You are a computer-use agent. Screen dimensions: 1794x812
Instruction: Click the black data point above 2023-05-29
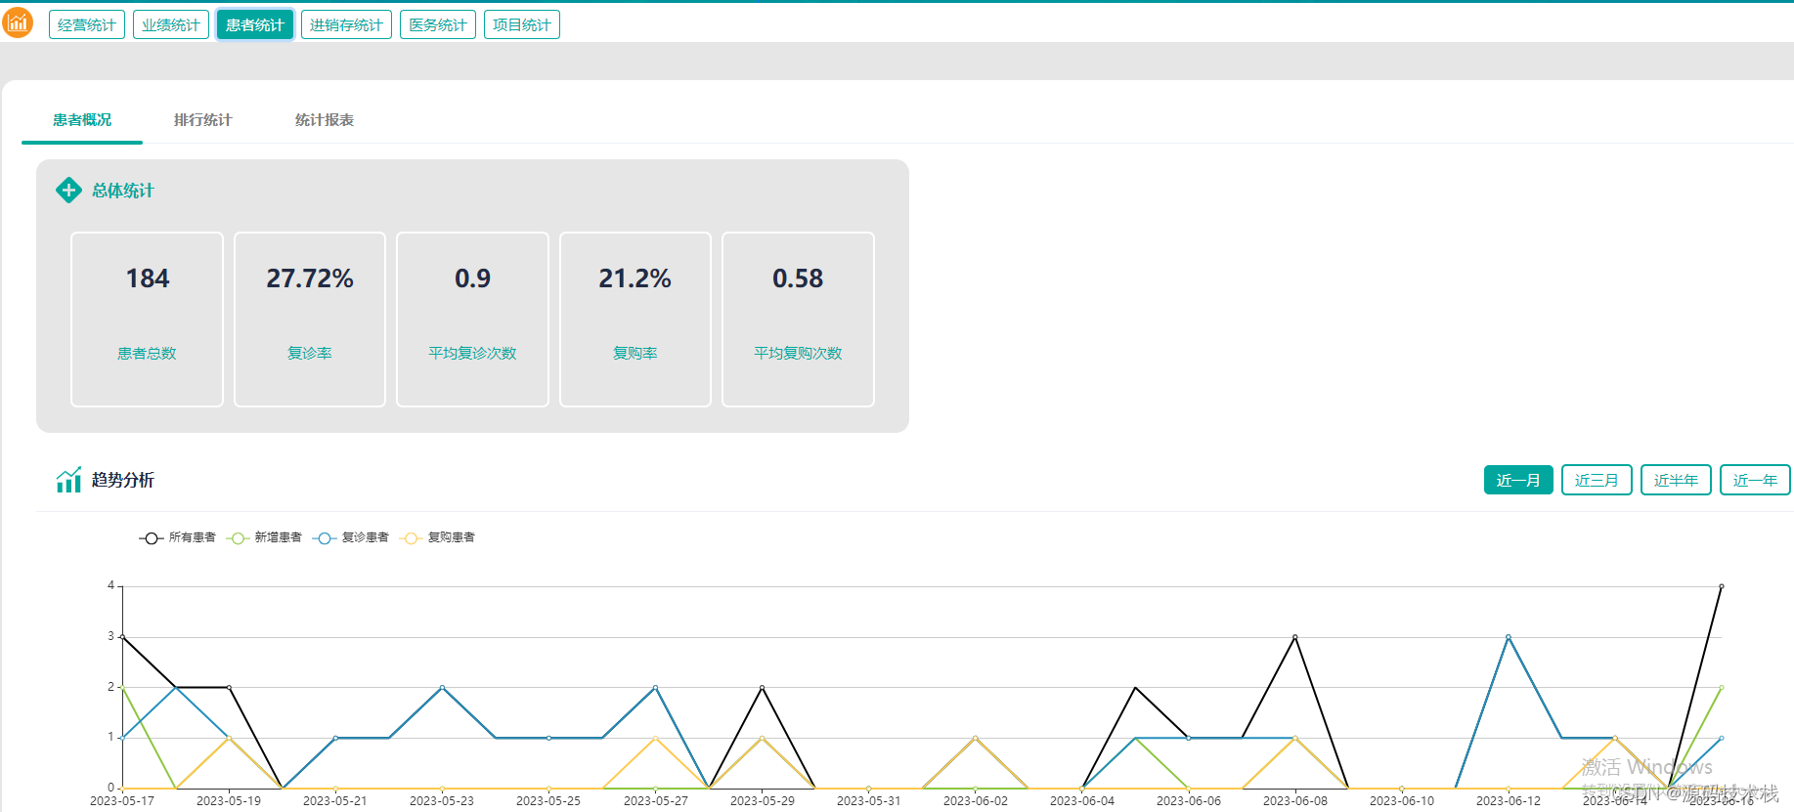coord(763,688)
